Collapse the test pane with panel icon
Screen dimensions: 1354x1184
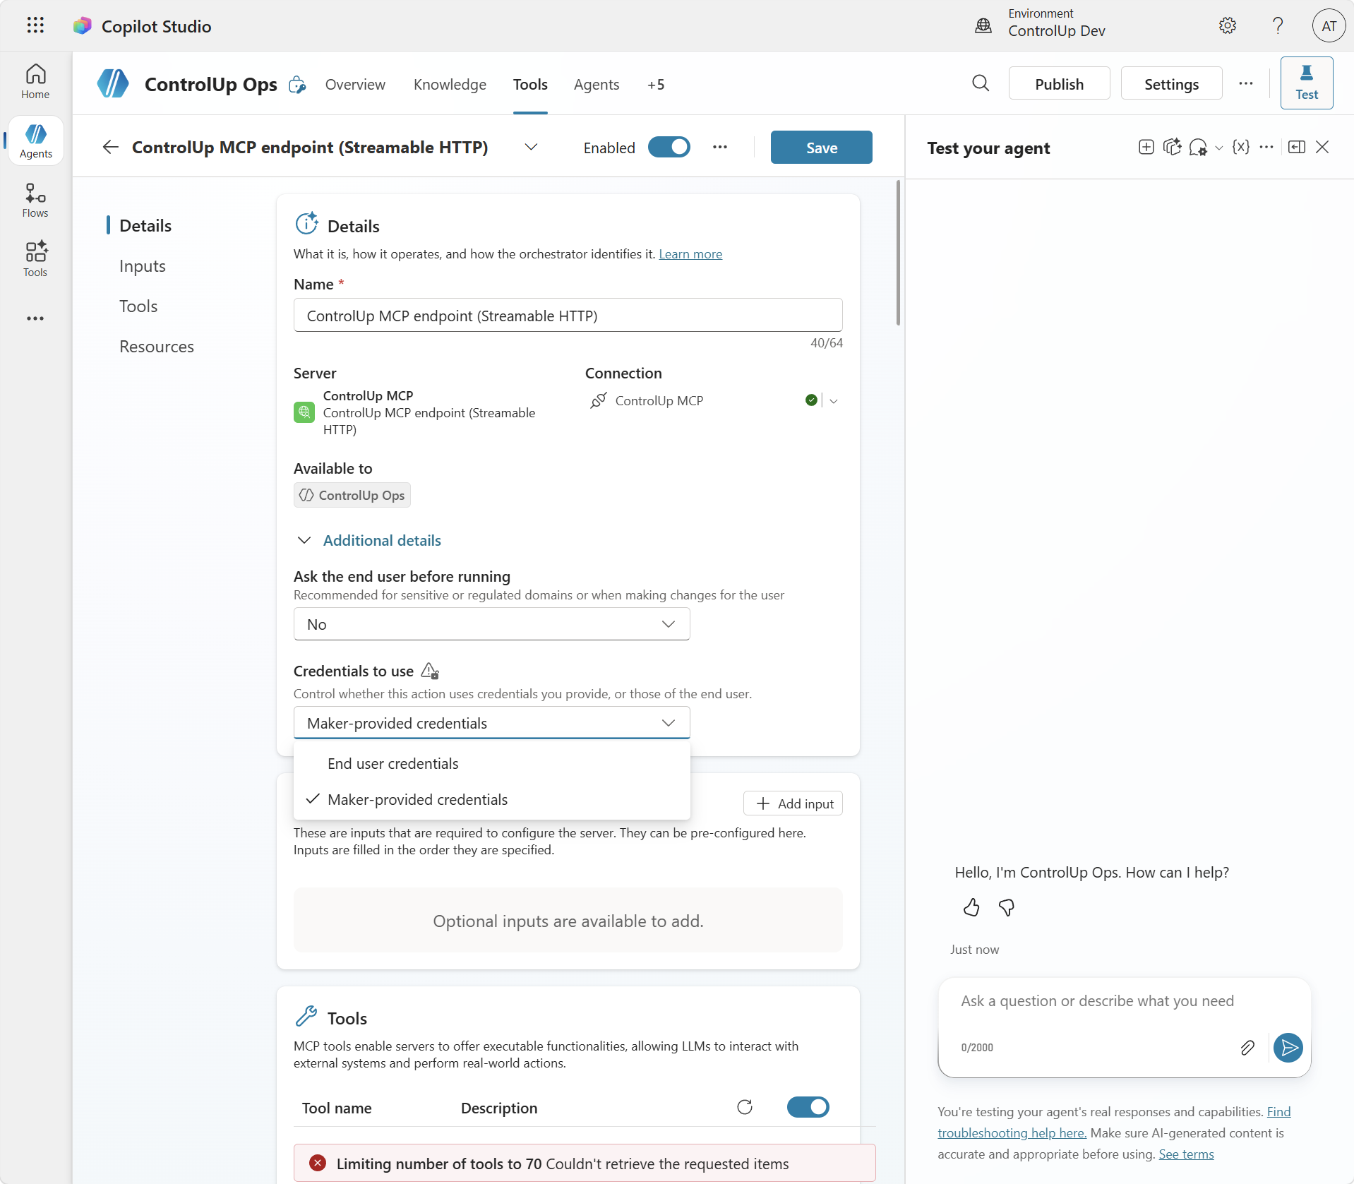click(x=1297, y=147)
